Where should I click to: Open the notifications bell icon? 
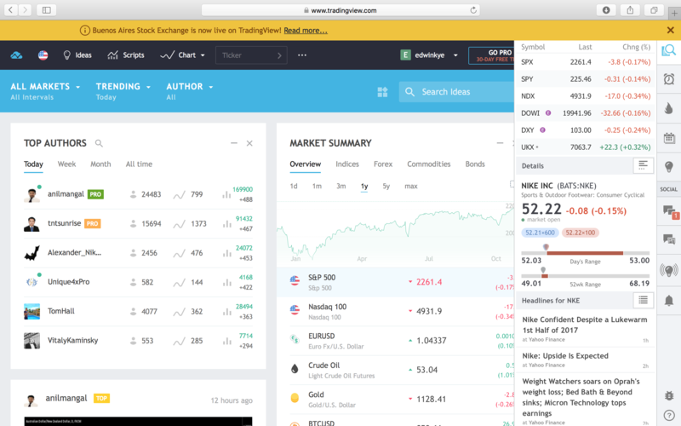coord(669,300)
